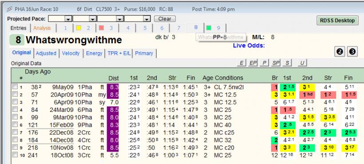Select the Energy tab
The height and width of the screenshot is (164, 364).
point(94,53)
